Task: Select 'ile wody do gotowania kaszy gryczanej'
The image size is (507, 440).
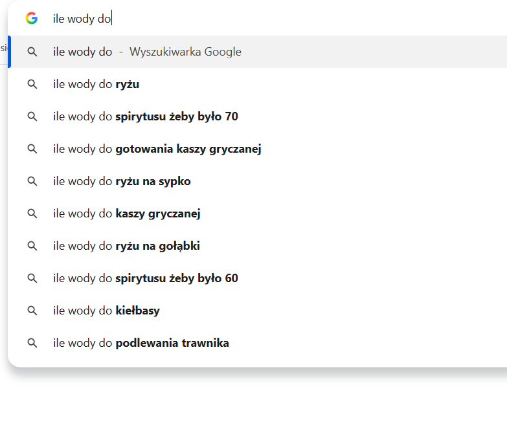Action: (257, 149)
